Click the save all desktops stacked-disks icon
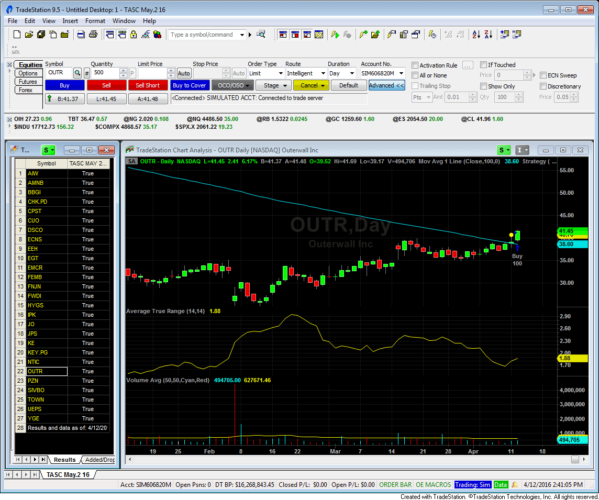Screen dimensions: 599x500 click(41, 35)
